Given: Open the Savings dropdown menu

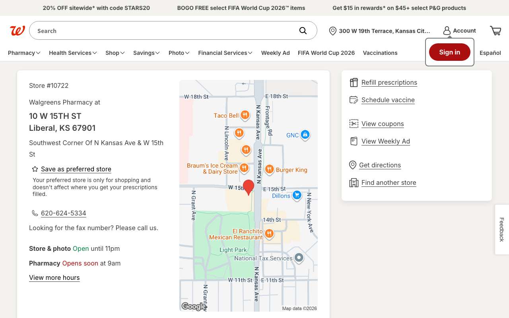Looking at the screenshot, I should click(147, 53).
